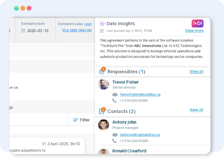Open the Filter sort button
The height and width of the screenshot is (161, 224).
coord(81,120)
